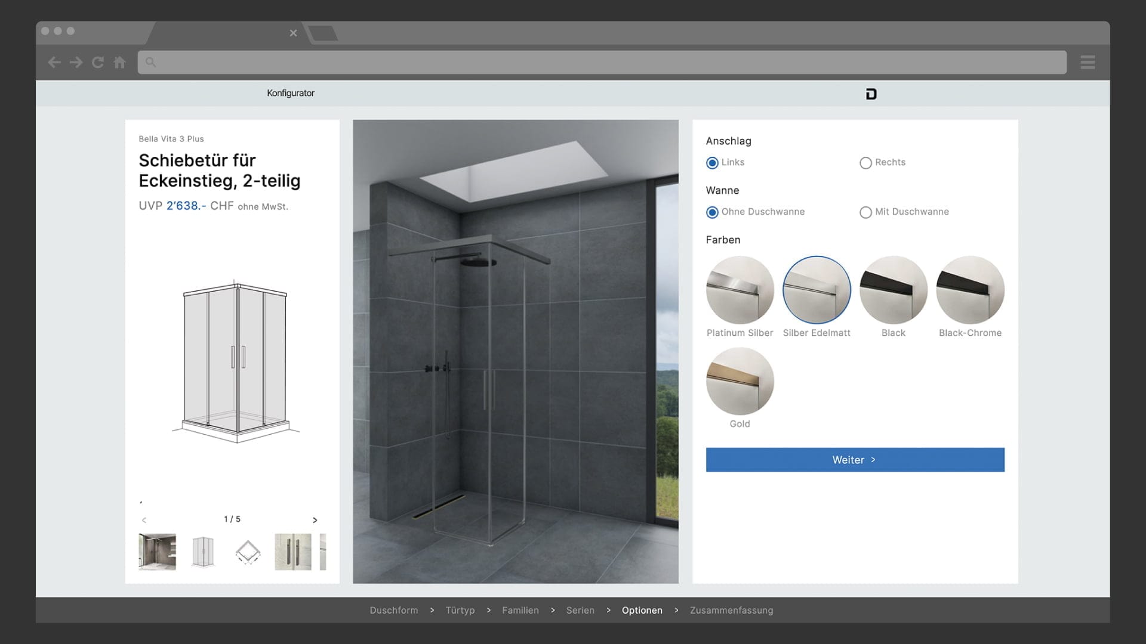Click the search icon in the address bar
The image size is (1146, 644).
(150, 62)
